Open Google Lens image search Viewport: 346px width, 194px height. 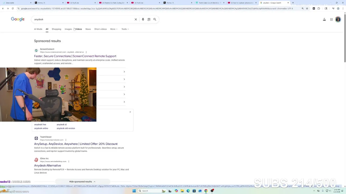coord(149,19)
